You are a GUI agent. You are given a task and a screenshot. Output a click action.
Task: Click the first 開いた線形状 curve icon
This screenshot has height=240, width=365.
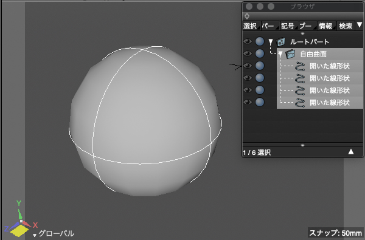click(300, 66)
